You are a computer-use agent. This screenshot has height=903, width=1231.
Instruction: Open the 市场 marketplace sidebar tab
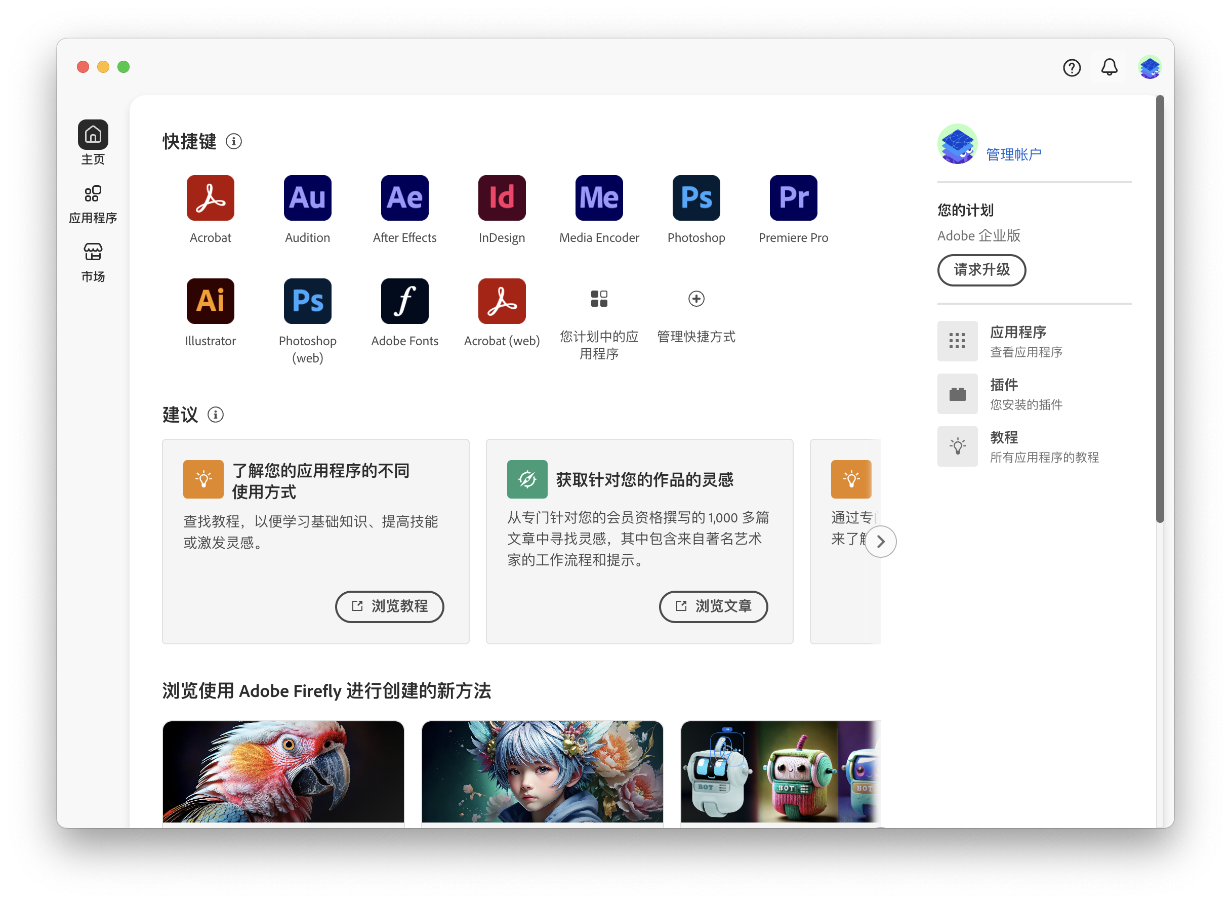[x=93, y=262]
